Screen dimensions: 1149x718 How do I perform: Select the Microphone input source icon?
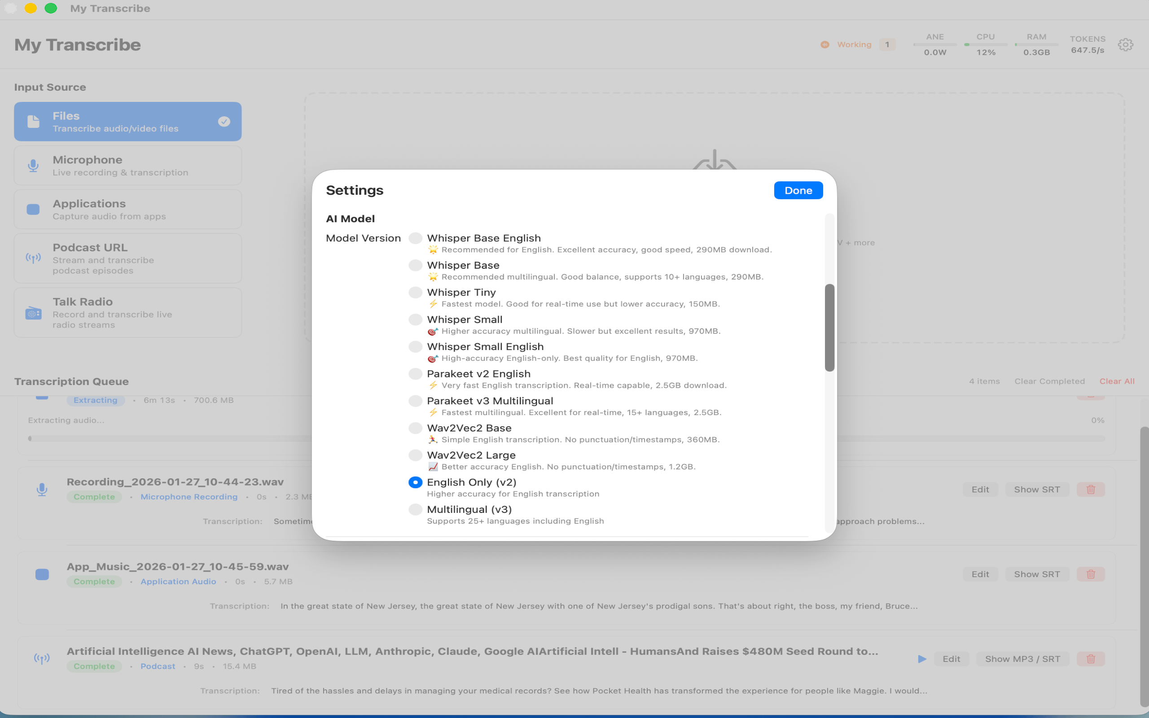pos(33,165)
